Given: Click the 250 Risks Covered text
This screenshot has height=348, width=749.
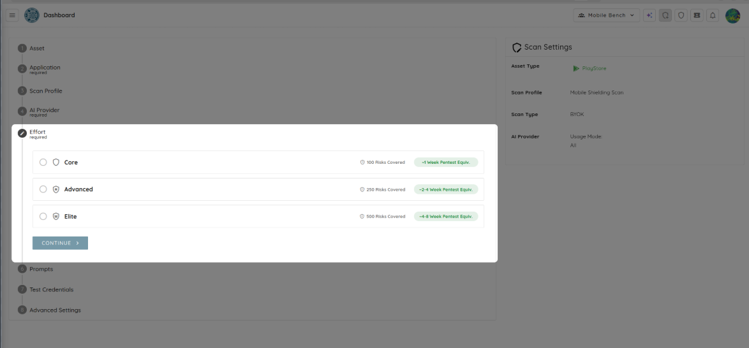Looking at the screenshot, I should 385,189.
